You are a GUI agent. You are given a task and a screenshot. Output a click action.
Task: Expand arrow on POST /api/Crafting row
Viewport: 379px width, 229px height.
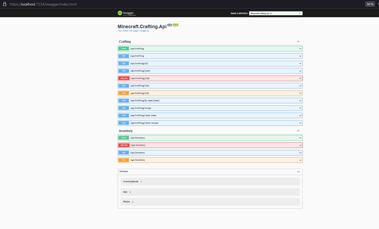[300, 49]
